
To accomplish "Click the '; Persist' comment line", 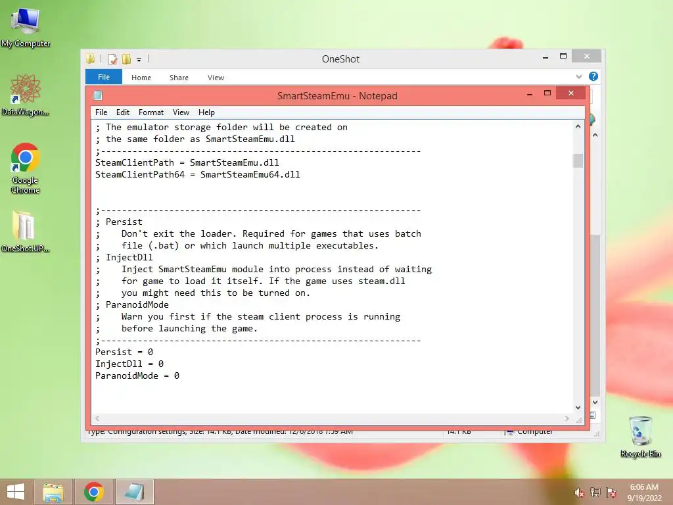I will [x=119, y=222].
